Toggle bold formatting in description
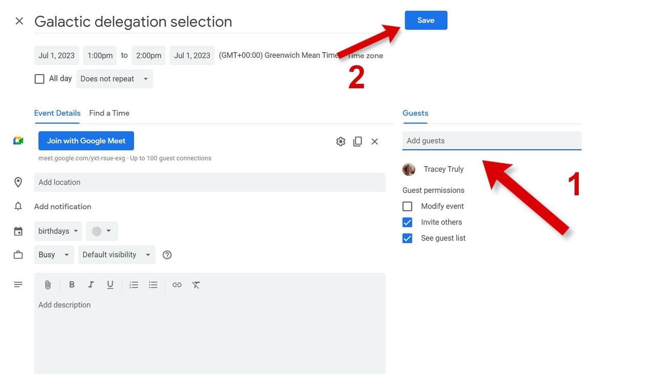This screenshot has width=665, height=374. coord(72,285)
